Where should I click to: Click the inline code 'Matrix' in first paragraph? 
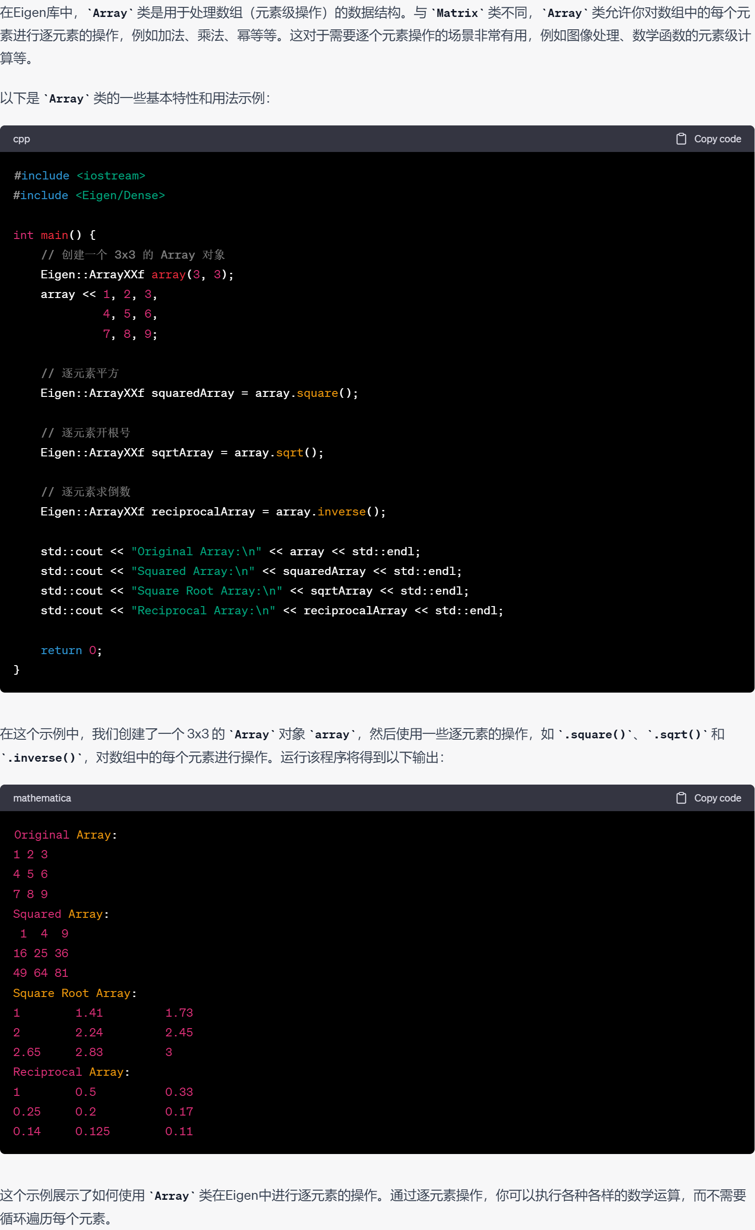[x=458, y=13]
